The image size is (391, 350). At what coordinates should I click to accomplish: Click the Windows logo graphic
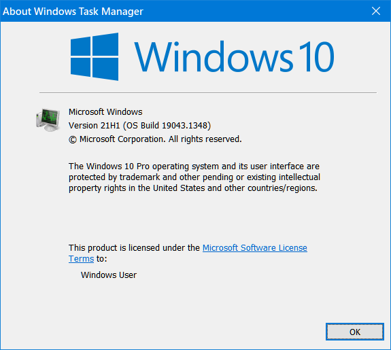[95, 57]
